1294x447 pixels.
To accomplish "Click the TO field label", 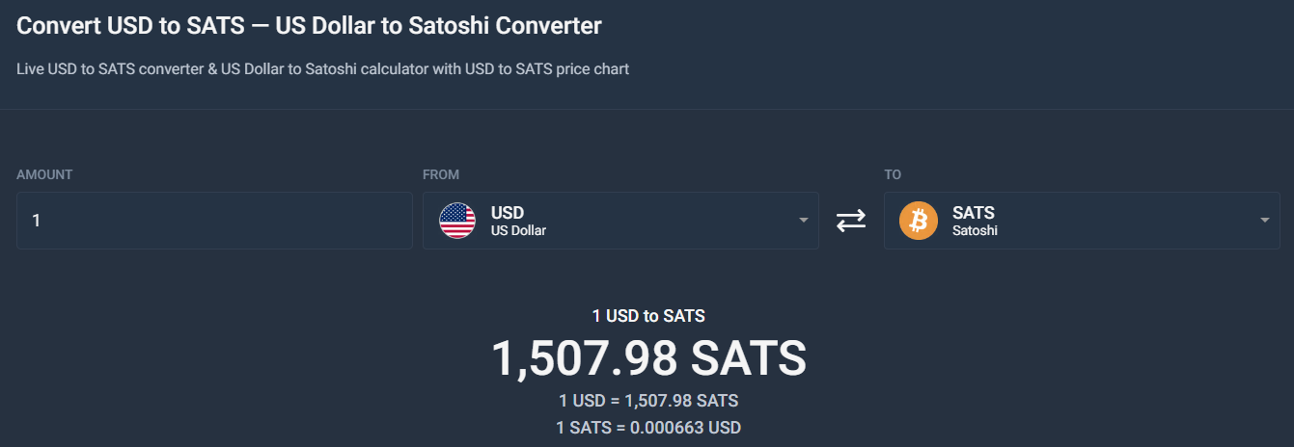I will [x=893, y=174].
